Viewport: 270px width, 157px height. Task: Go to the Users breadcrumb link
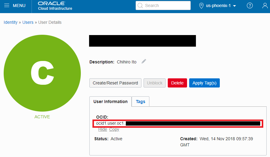pyautogui.click(x=28, y=22)
